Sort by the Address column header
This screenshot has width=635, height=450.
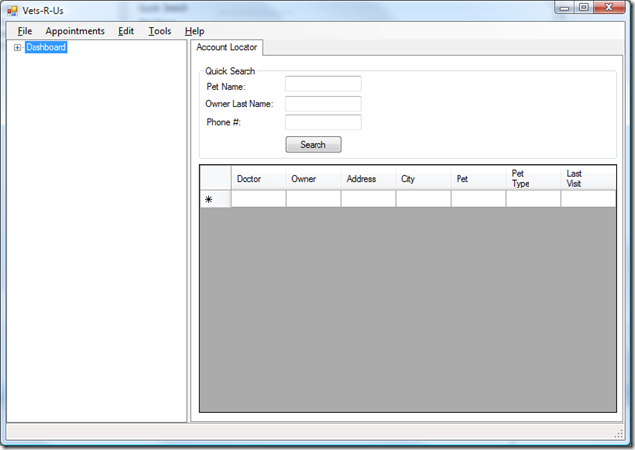[x=369, y=178]
